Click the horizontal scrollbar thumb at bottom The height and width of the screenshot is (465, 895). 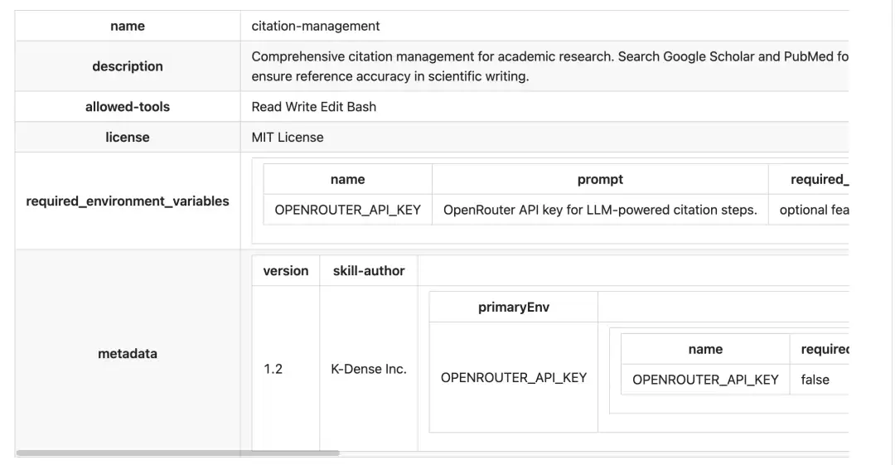pos(177,453)
